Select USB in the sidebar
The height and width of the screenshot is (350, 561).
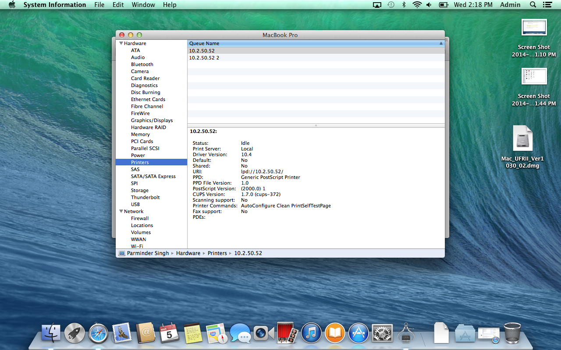pyautogui.click(x=135, y=204)
